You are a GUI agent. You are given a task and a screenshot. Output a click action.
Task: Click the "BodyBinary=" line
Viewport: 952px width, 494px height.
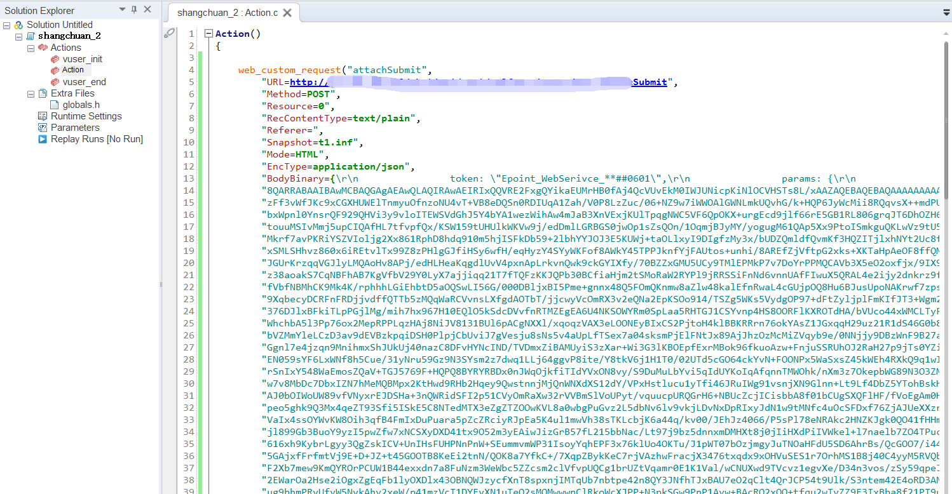[559, 178]
